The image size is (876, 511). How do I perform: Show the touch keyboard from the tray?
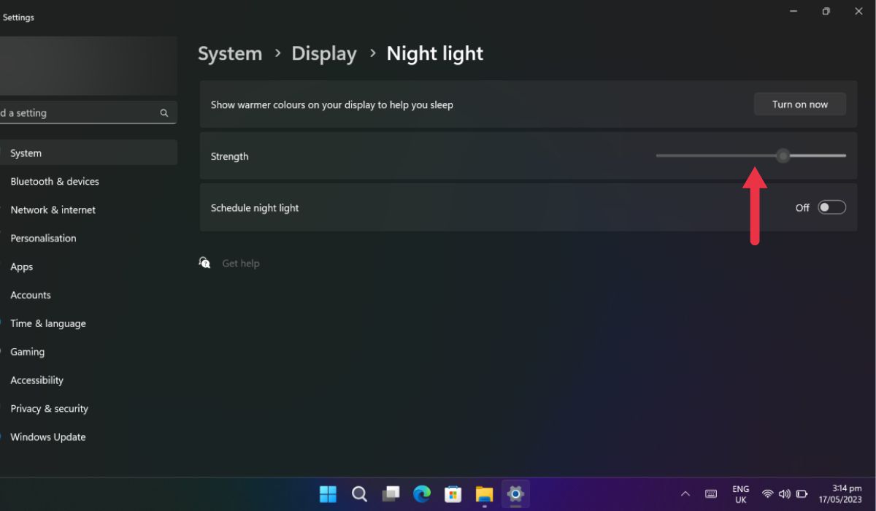(711, 494)
